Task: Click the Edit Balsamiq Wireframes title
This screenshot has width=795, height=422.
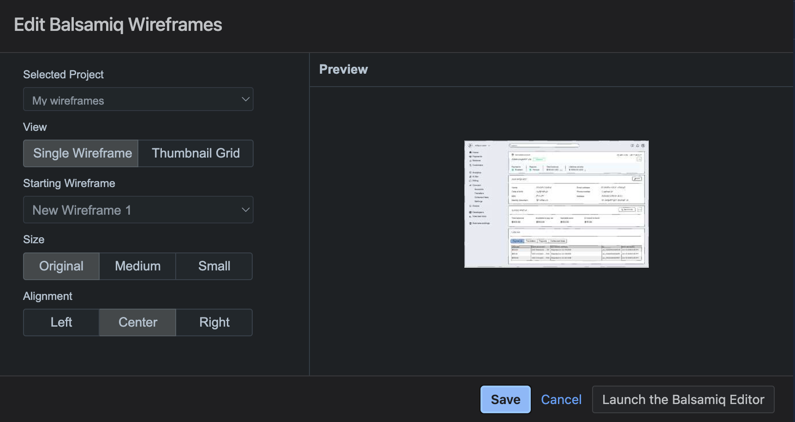Action: (118, 25)
